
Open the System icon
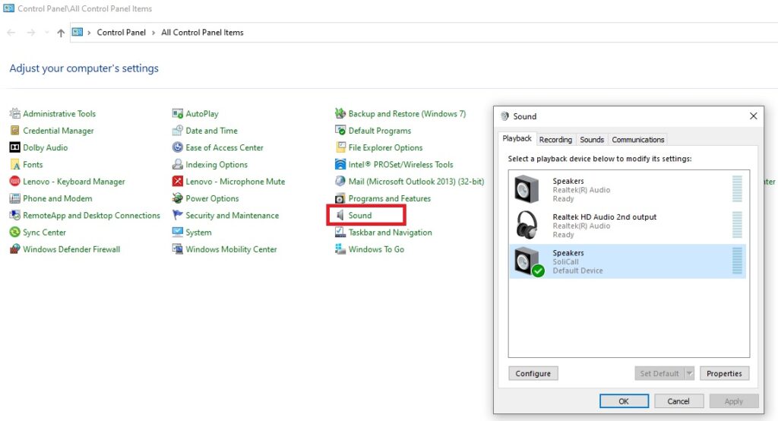pos(178,232)
